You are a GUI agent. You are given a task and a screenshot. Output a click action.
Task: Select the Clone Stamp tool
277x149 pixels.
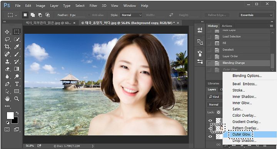[7, 61]
